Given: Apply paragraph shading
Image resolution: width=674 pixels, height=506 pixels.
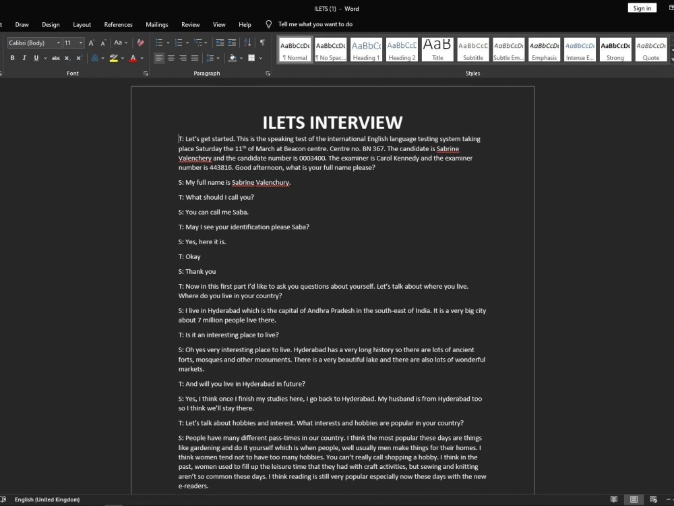Looking at the screenshot, I should point(233,58).
